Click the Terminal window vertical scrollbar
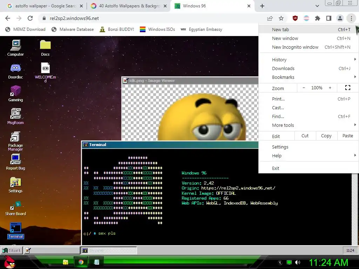This screenshot has width=359, height=269. [x=355, y=209]
